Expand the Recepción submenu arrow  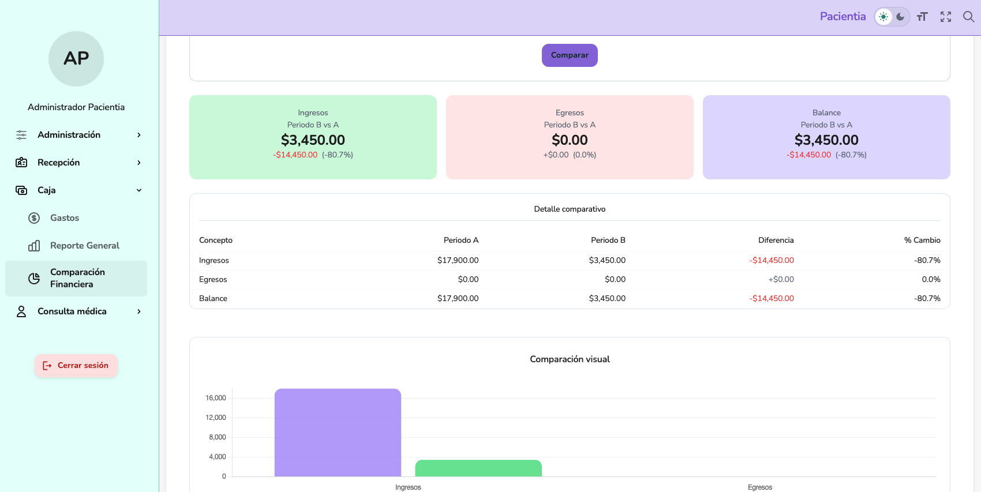click(139, 163)
